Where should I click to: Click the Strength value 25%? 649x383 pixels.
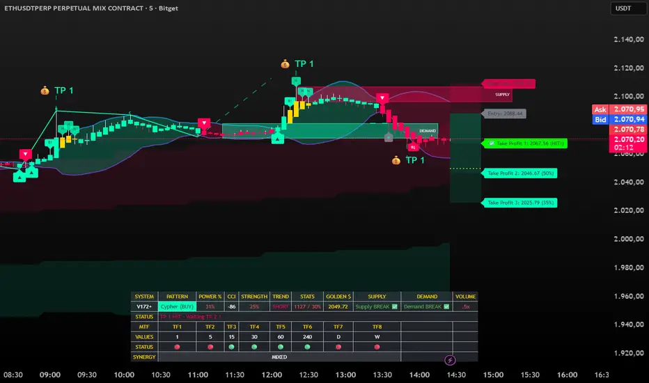(254, 307)
